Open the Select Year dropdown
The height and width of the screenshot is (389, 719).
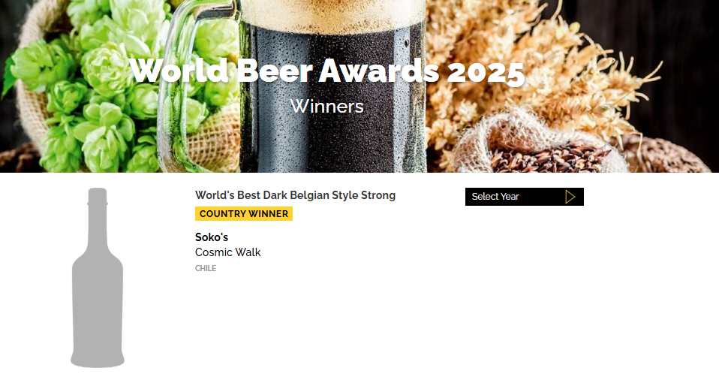pos(524,197)
